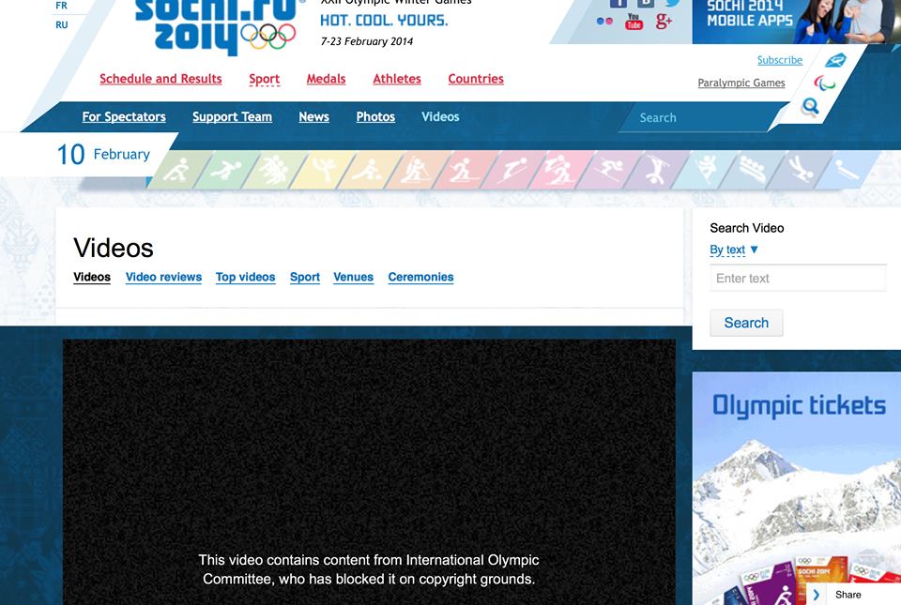
Task: Open the Sport menu in red navigation
Action: [265, 79]
